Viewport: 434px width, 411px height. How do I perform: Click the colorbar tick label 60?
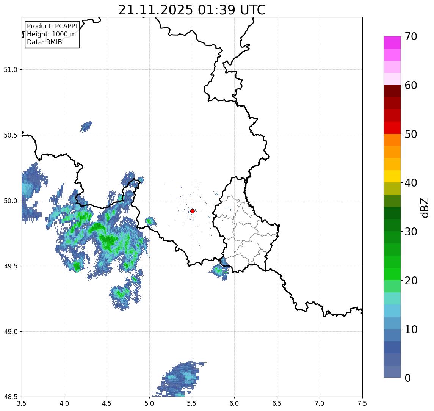coord(411,86)
